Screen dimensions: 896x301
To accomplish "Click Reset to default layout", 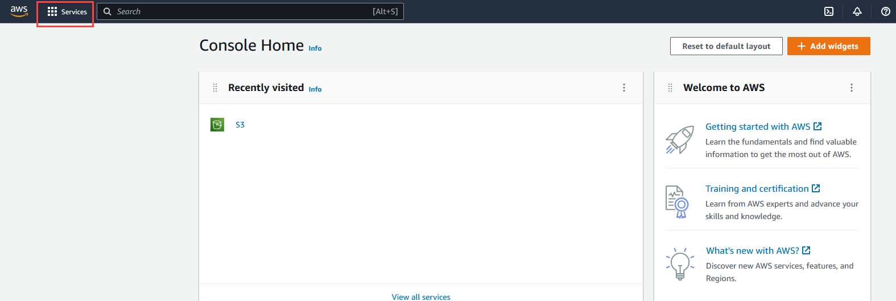I will click(x=726, y=46).
